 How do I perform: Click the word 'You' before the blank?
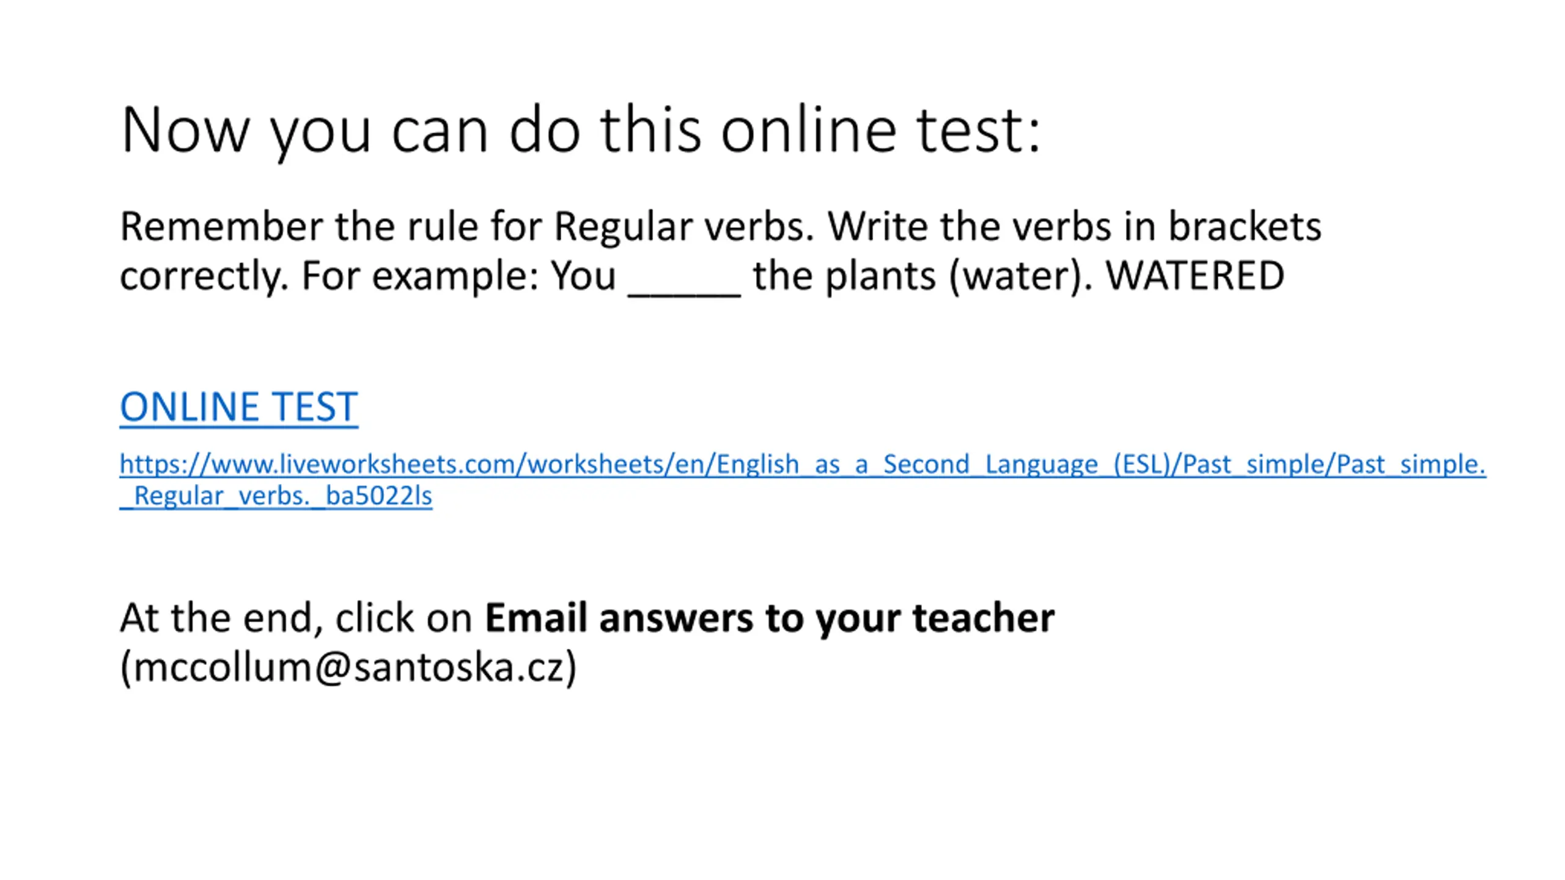[583, 276]
